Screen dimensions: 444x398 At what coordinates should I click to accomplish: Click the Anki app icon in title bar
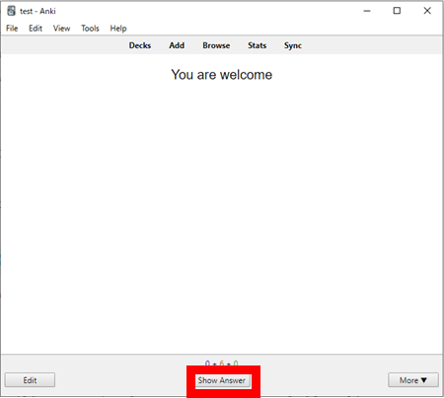(x=11, y=11)
